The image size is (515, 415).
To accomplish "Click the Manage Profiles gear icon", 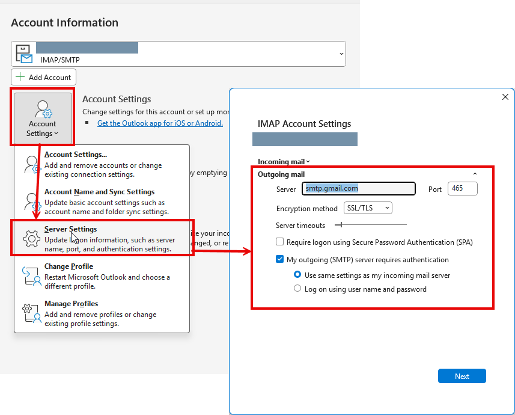I will pyautogui.click(x=31, y=311).
